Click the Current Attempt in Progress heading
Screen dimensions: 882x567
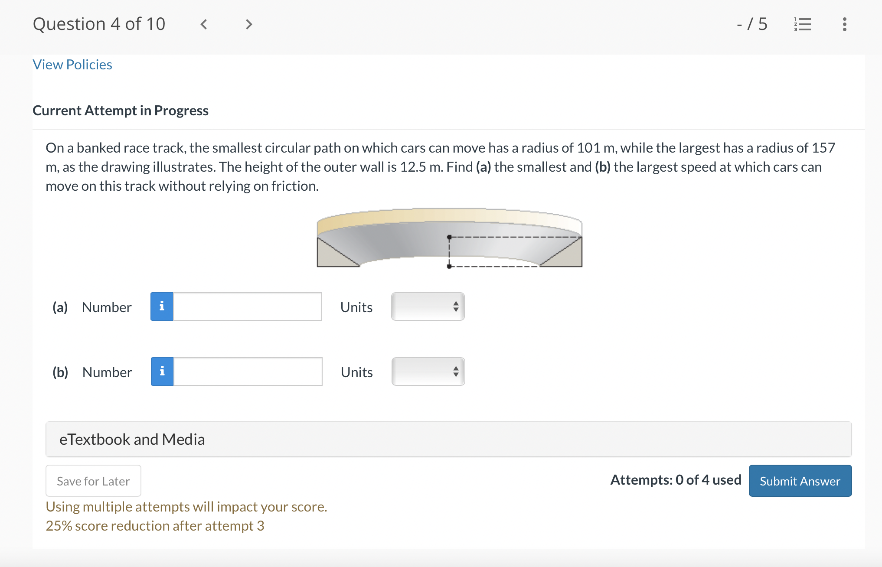121,111
